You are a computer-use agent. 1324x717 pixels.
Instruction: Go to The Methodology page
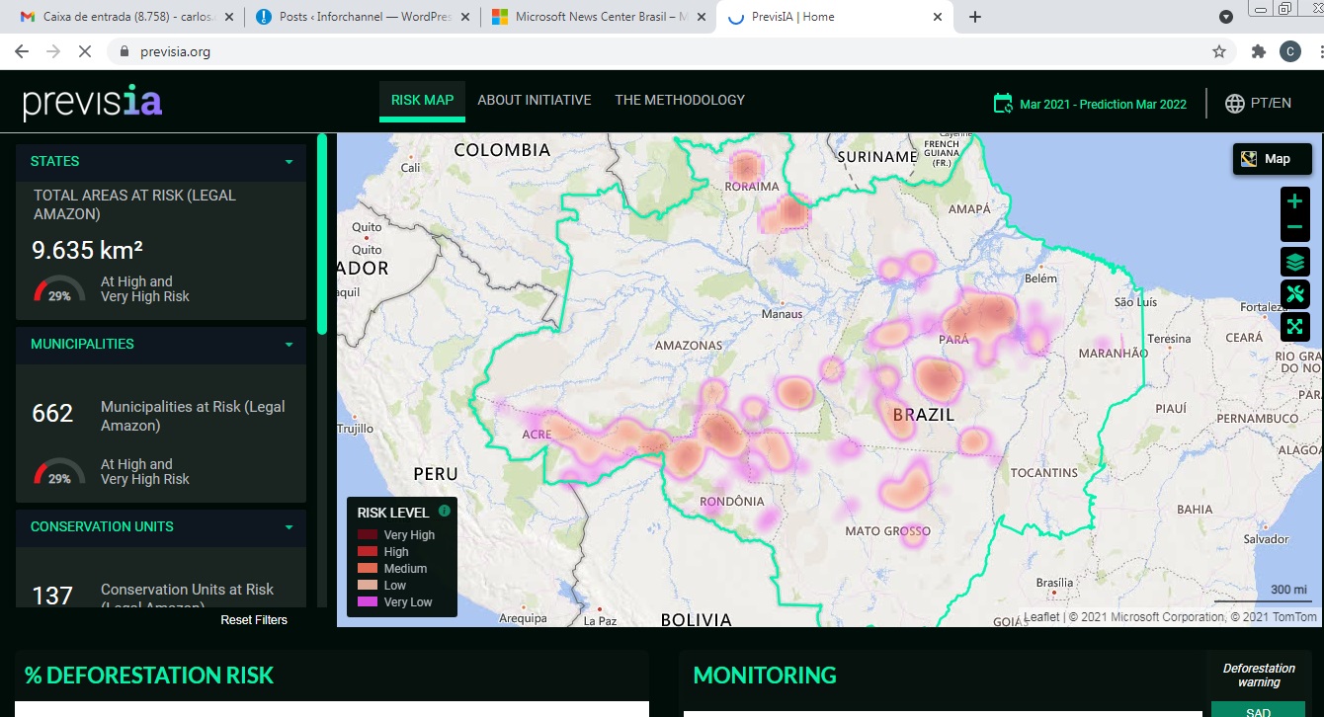(680, 100)
